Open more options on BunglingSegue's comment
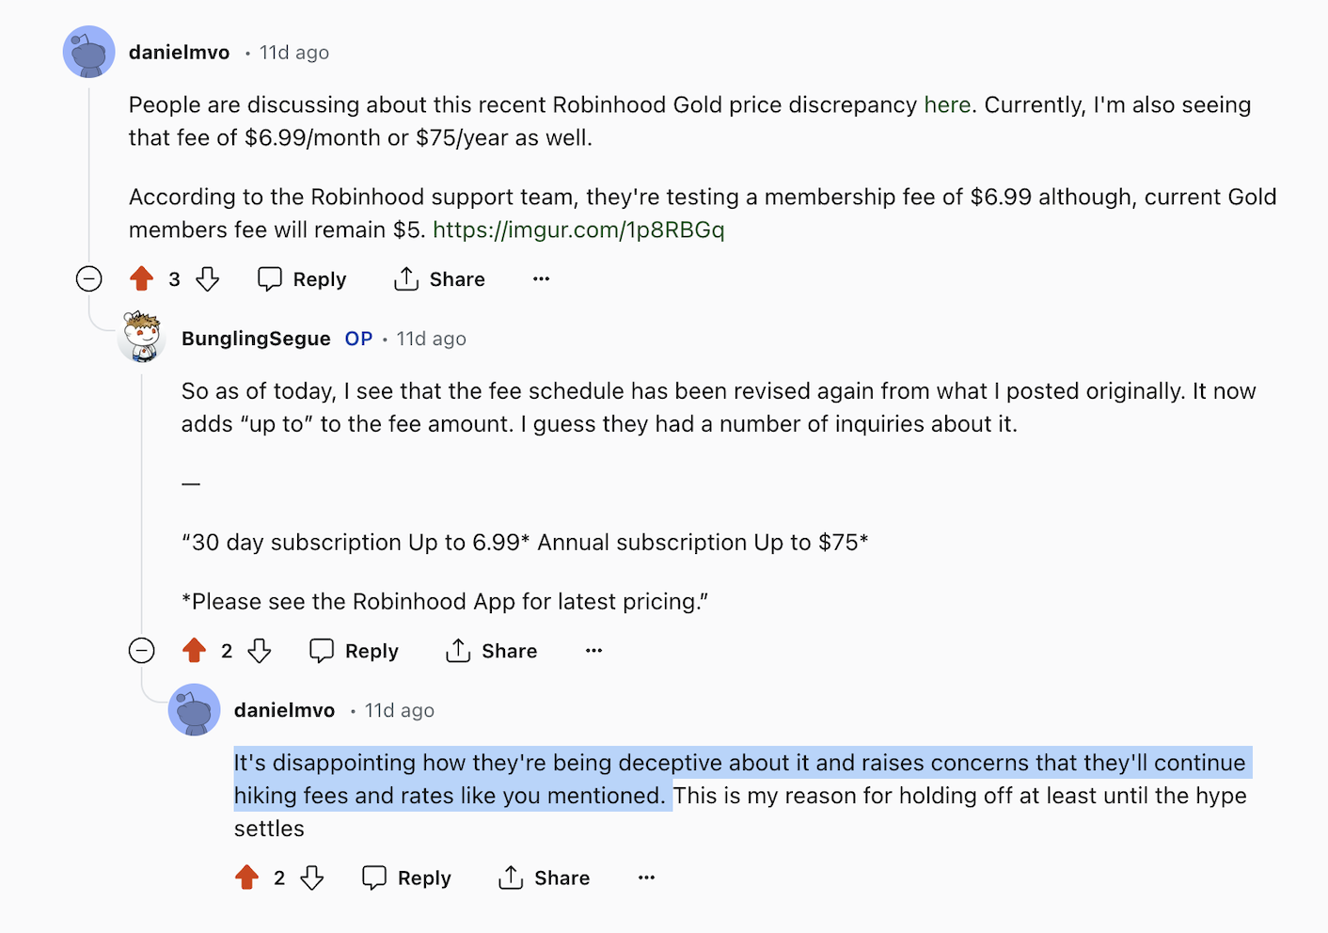 [593, 651]
